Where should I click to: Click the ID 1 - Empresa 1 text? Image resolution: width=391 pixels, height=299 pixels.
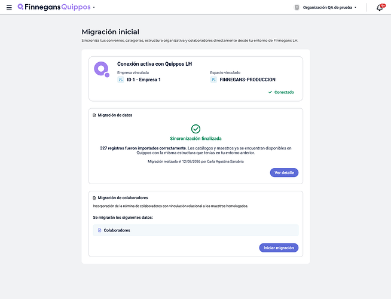pyautogui.click(x=143, y=80)
